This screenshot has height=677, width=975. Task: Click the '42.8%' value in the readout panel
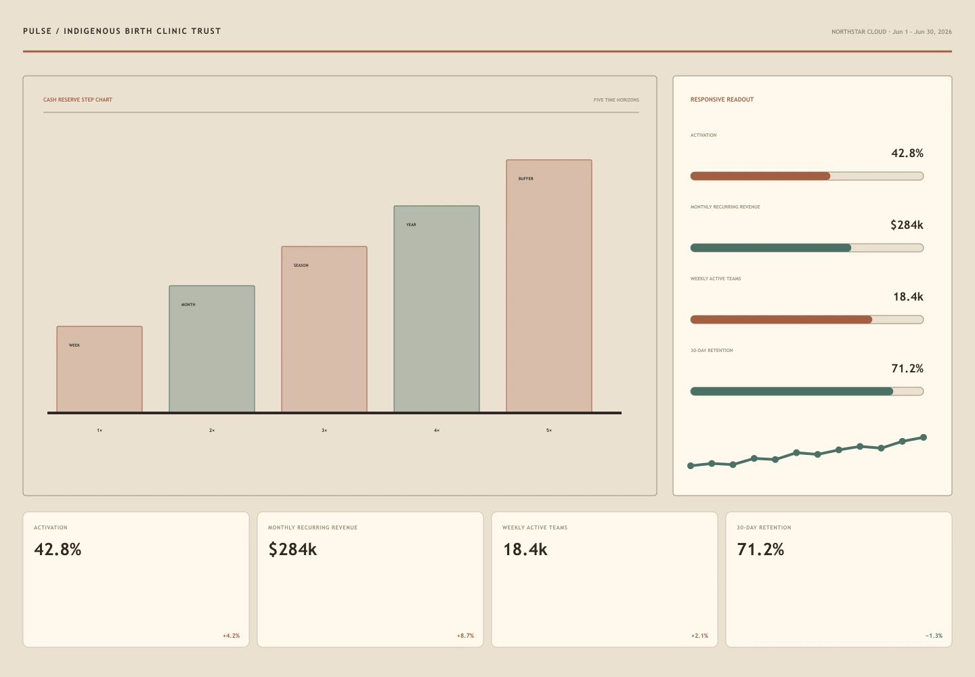(x=907, y=153)
